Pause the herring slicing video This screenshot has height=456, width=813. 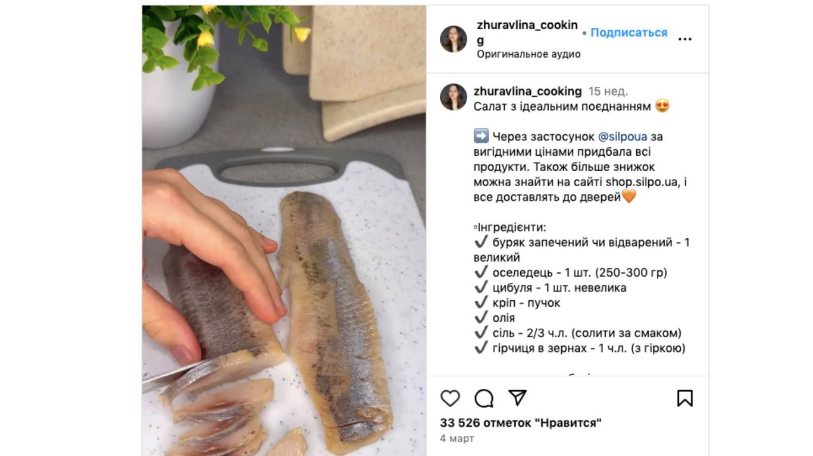284,231
